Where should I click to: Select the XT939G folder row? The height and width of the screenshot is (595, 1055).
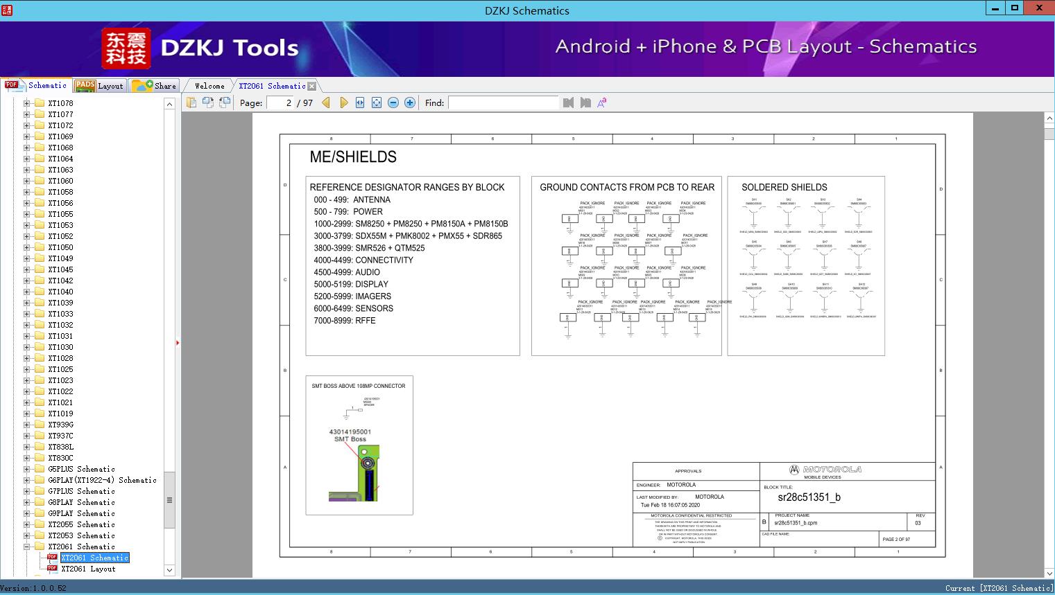pyautogui.click(x=60, y=425)
